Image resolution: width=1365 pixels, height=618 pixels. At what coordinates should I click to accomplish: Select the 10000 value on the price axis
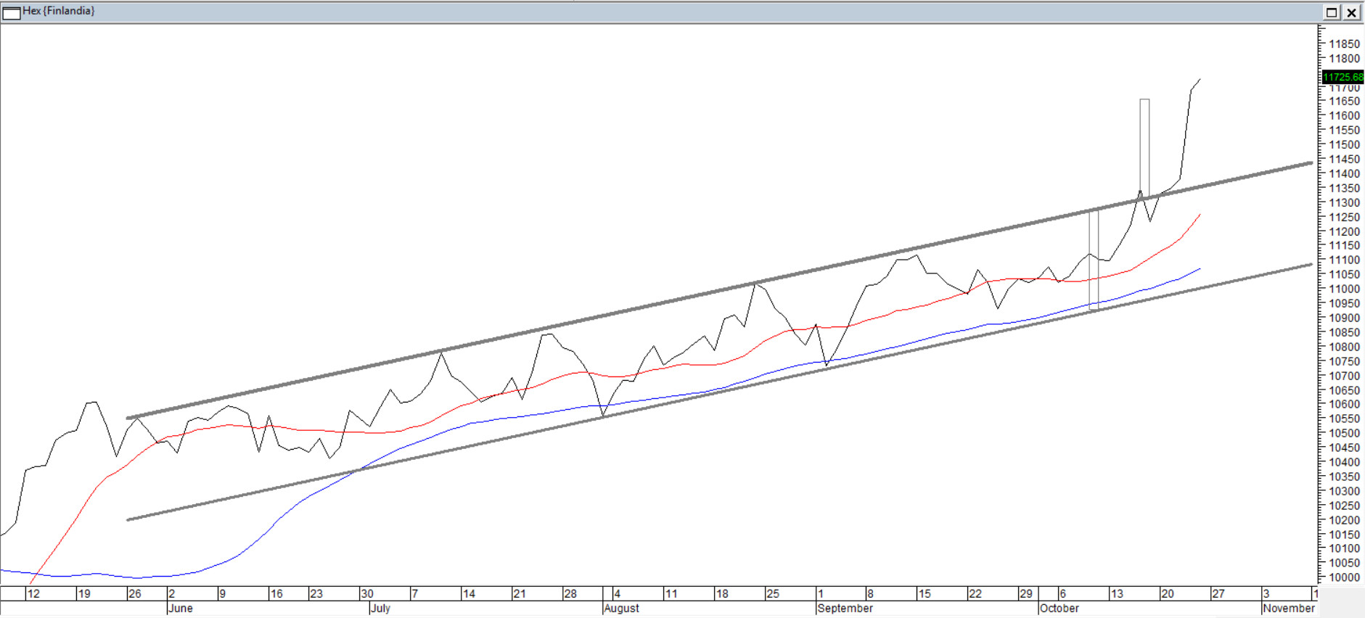click(1344, 577)
